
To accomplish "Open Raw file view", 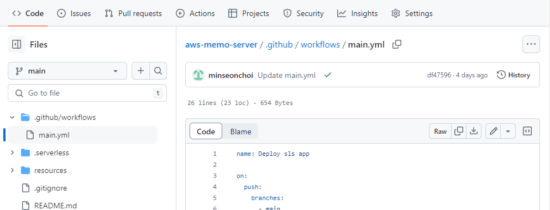I will pos(440,131).
